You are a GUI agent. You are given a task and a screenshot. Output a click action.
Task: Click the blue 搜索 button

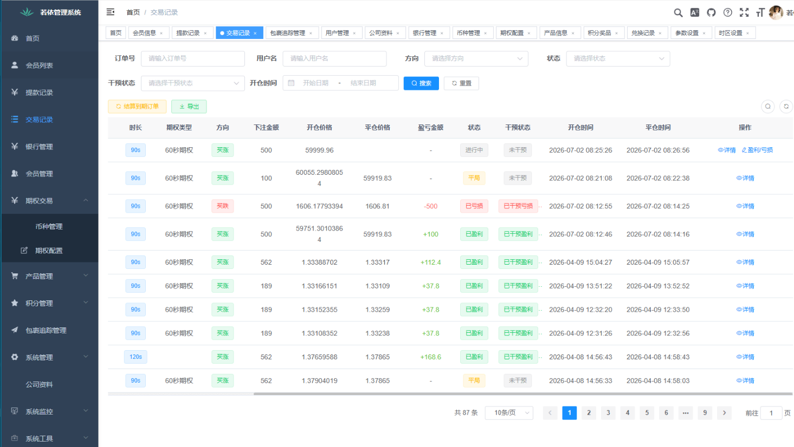coord(421,83)
